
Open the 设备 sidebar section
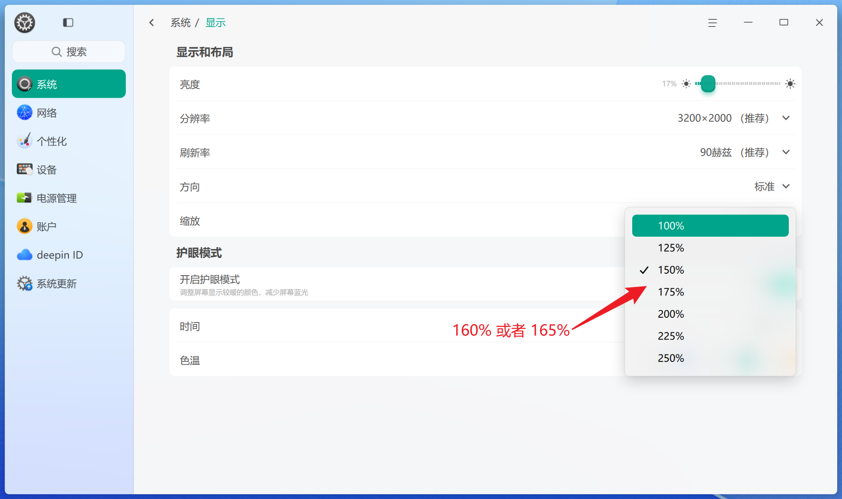[x=69, y=169]
